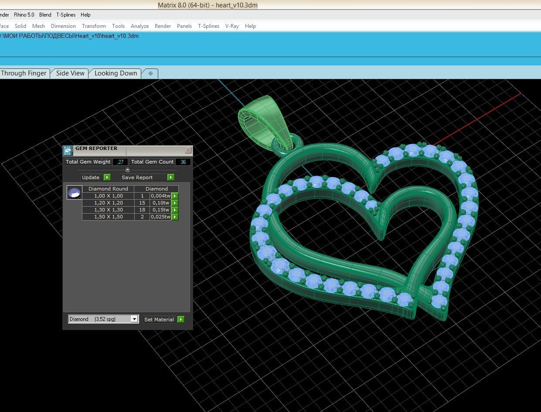The height and width of the screenshot is (412, 541).
Task: Click the 1,20 X 1,20 size cell
Action: click(x=108, y=203)
